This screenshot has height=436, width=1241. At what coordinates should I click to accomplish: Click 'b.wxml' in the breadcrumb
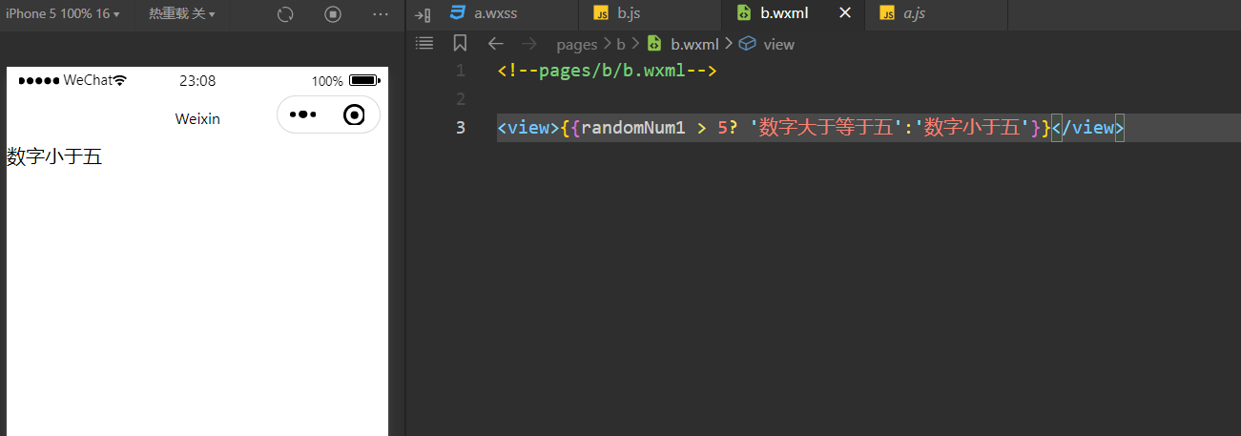pos(694,44)
